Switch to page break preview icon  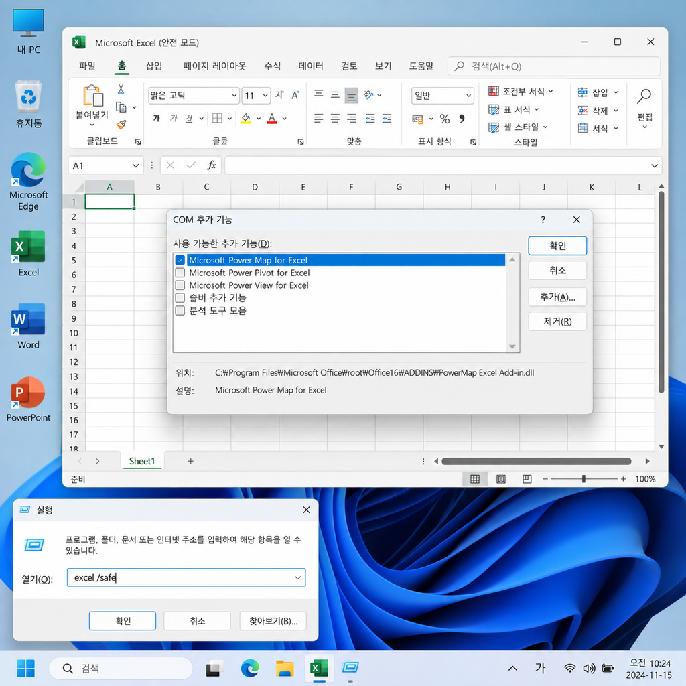[527, 479]
